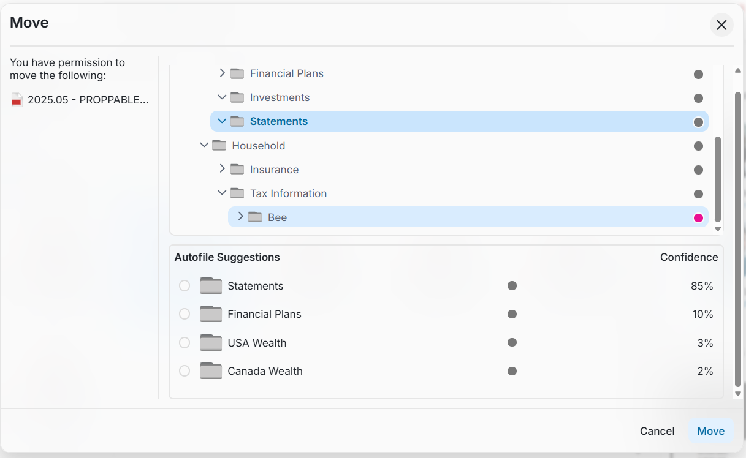Click the Tax Information folder icon
This screenshot has width=746, height=458.
(x=237, y=193)
